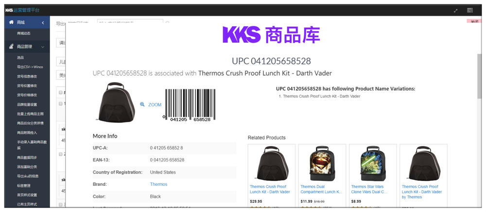The width and height of the screenshot is (486, 212).
Task: Click the UPC barcode image
Action: point(190,105)
